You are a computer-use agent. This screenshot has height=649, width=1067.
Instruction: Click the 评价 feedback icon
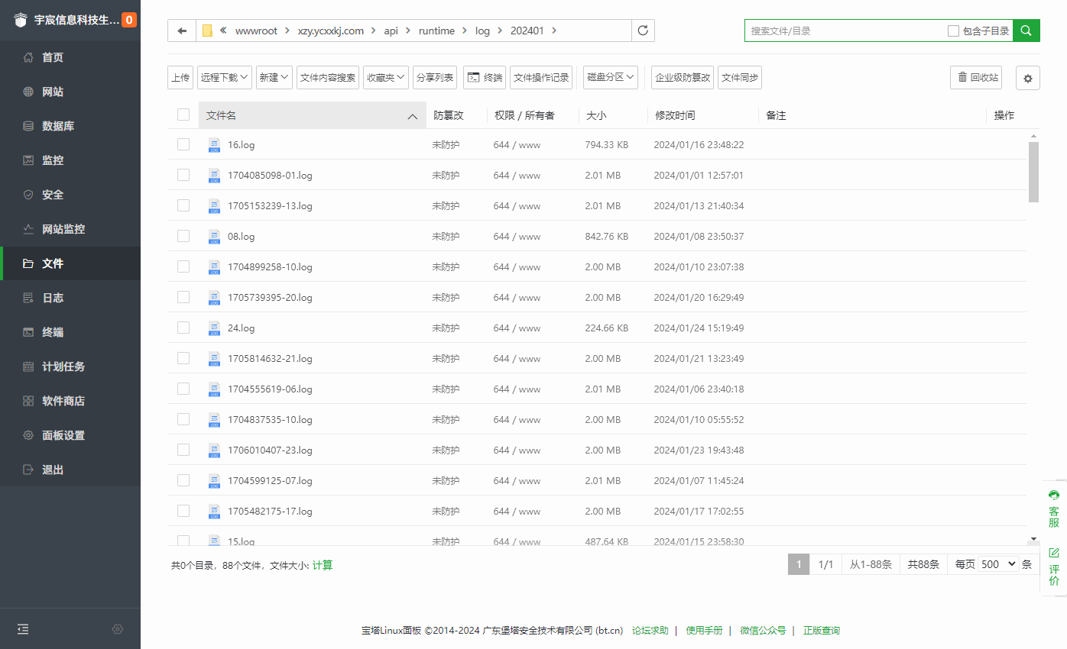pyautogui.click(x=1054, y=552)
